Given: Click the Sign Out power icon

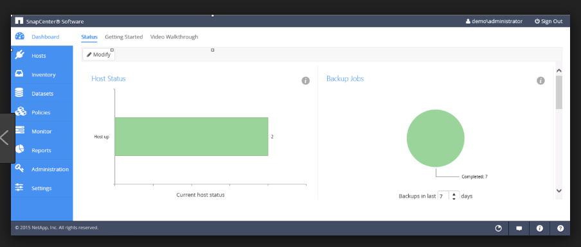Looking at the screenshot, I should [537, 21].
